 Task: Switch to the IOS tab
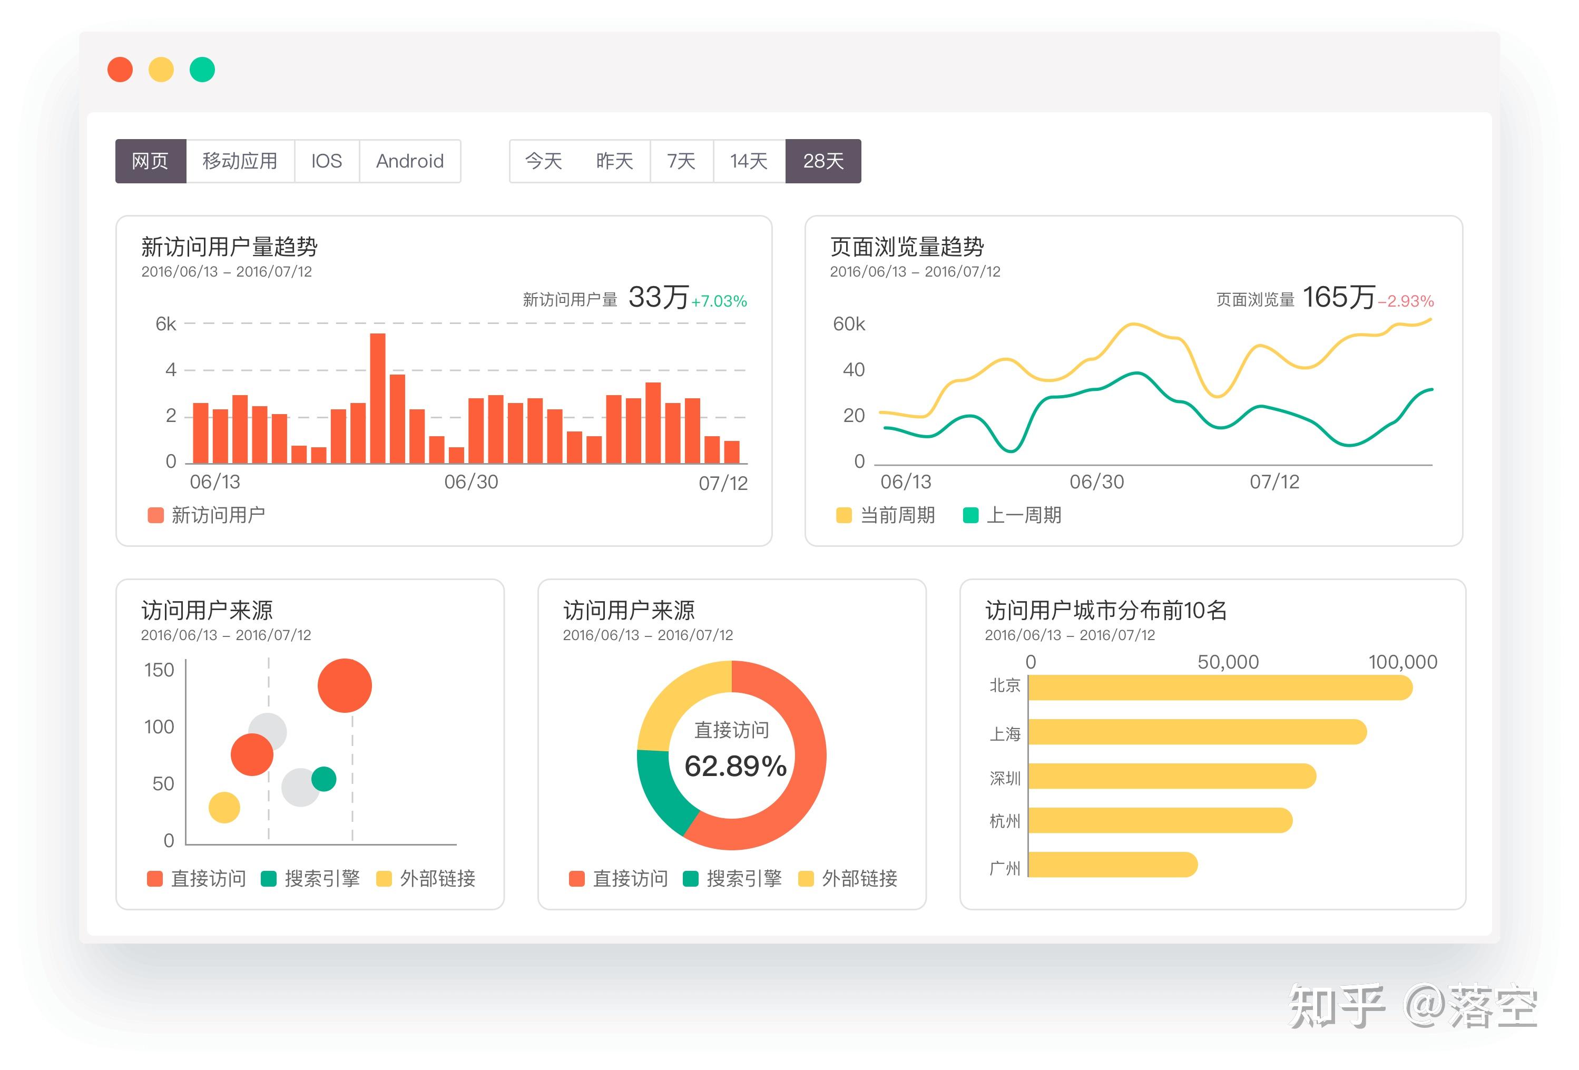327,160
